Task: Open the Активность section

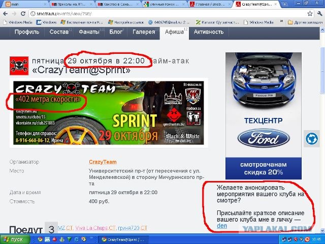Action: coord(209,32)
